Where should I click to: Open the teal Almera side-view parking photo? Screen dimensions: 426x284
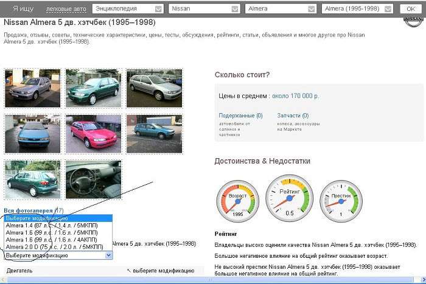(155, 134)
